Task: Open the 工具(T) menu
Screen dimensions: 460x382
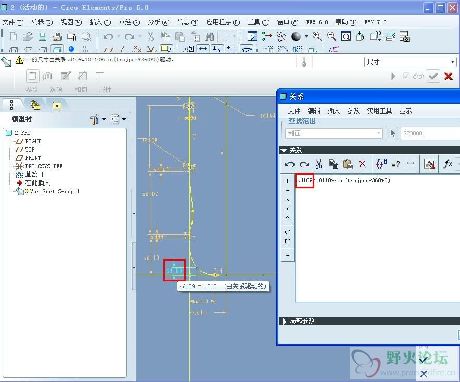Action: point(259,22)
